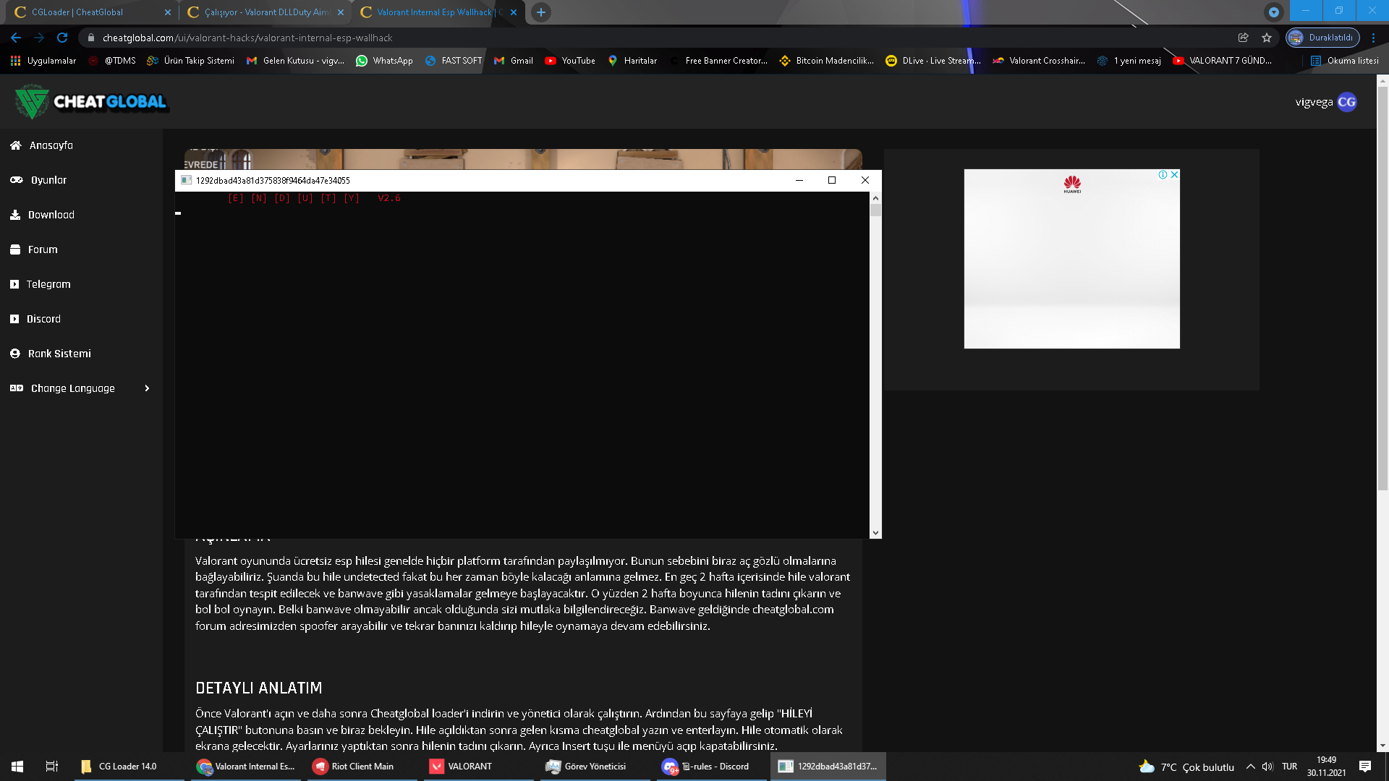
Task: Open Gelen Kutusu bookmark
Action: tap(295, 61)
